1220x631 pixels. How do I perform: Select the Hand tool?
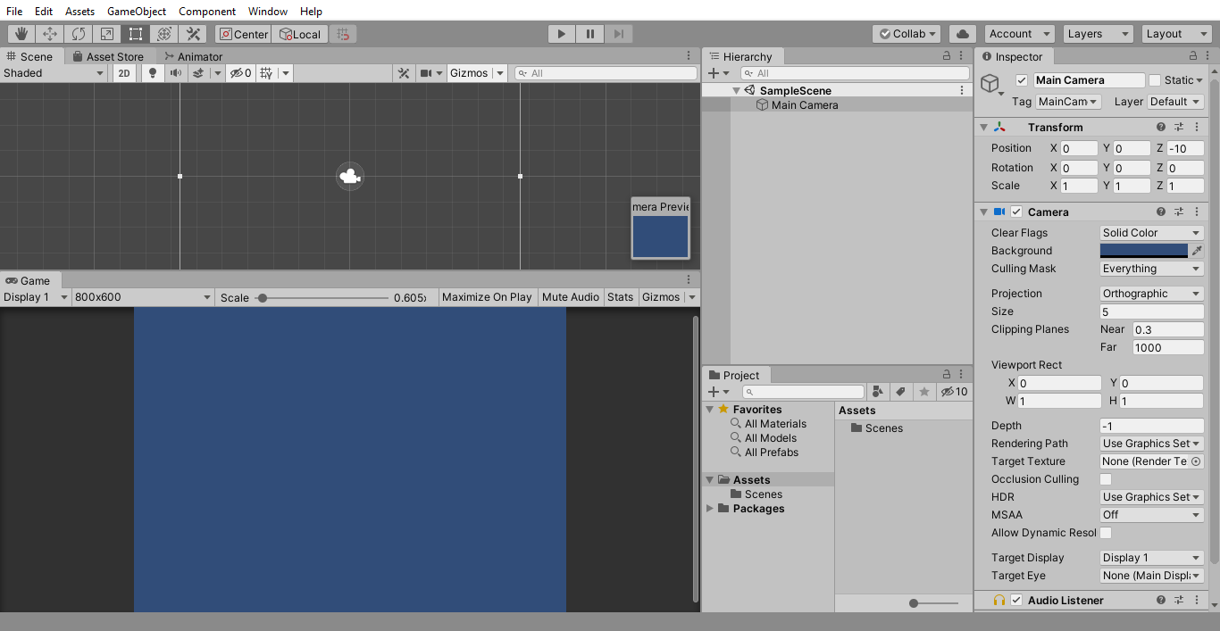(x=21, y=34)
